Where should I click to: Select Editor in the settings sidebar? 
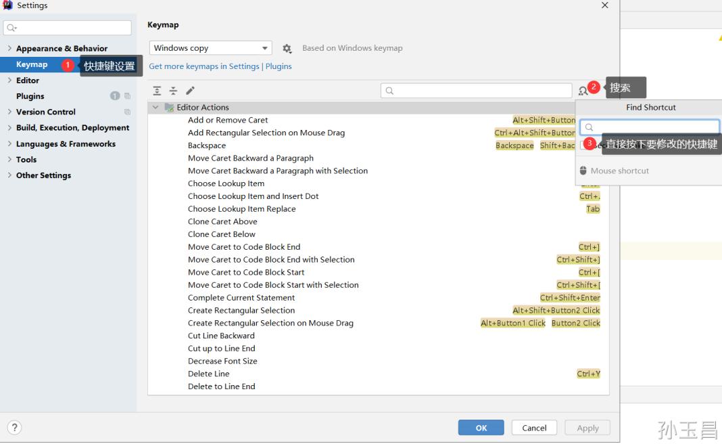(x=27, y=80)
